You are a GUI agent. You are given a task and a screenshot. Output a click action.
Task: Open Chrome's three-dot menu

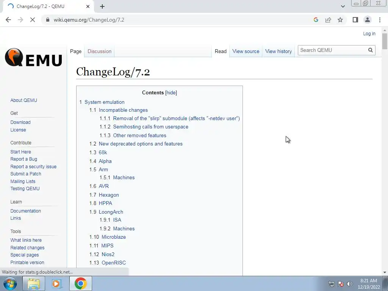(x=380, y=20)
